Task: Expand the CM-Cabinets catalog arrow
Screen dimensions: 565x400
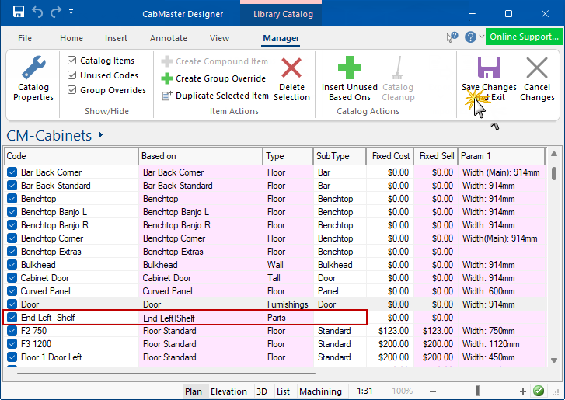Action: (101, 135)
